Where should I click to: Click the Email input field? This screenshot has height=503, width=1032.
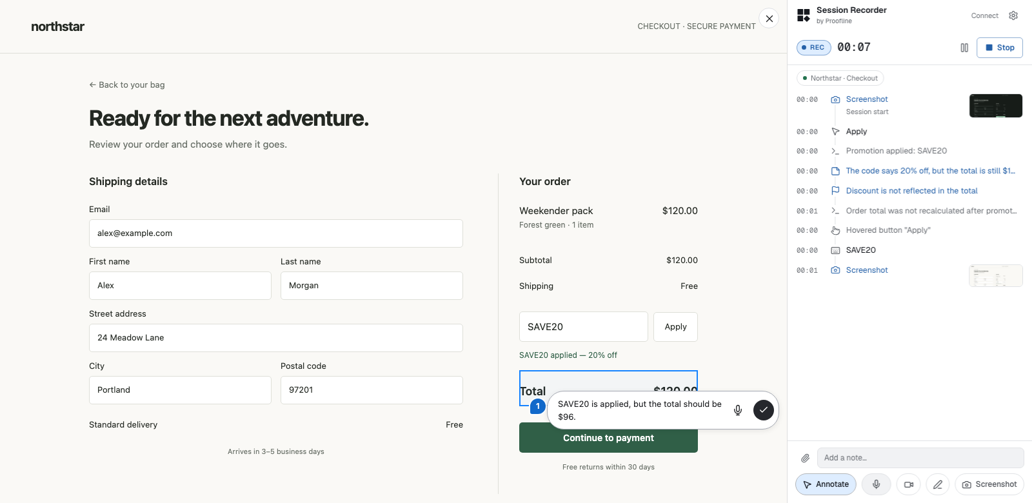(x=276, y=233)
